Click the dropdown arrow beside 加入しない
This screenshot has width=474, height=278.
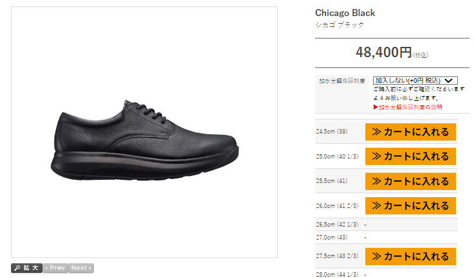coord(449,81)
